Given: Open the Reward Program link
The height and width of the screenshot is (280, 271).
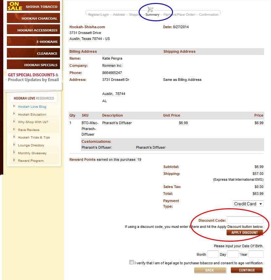Looking at the screenshot, I should [30, 160].
